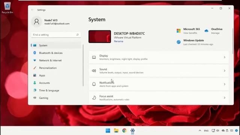Click the Time & language globe icon
240x135 pixels.
click(35, 90)
